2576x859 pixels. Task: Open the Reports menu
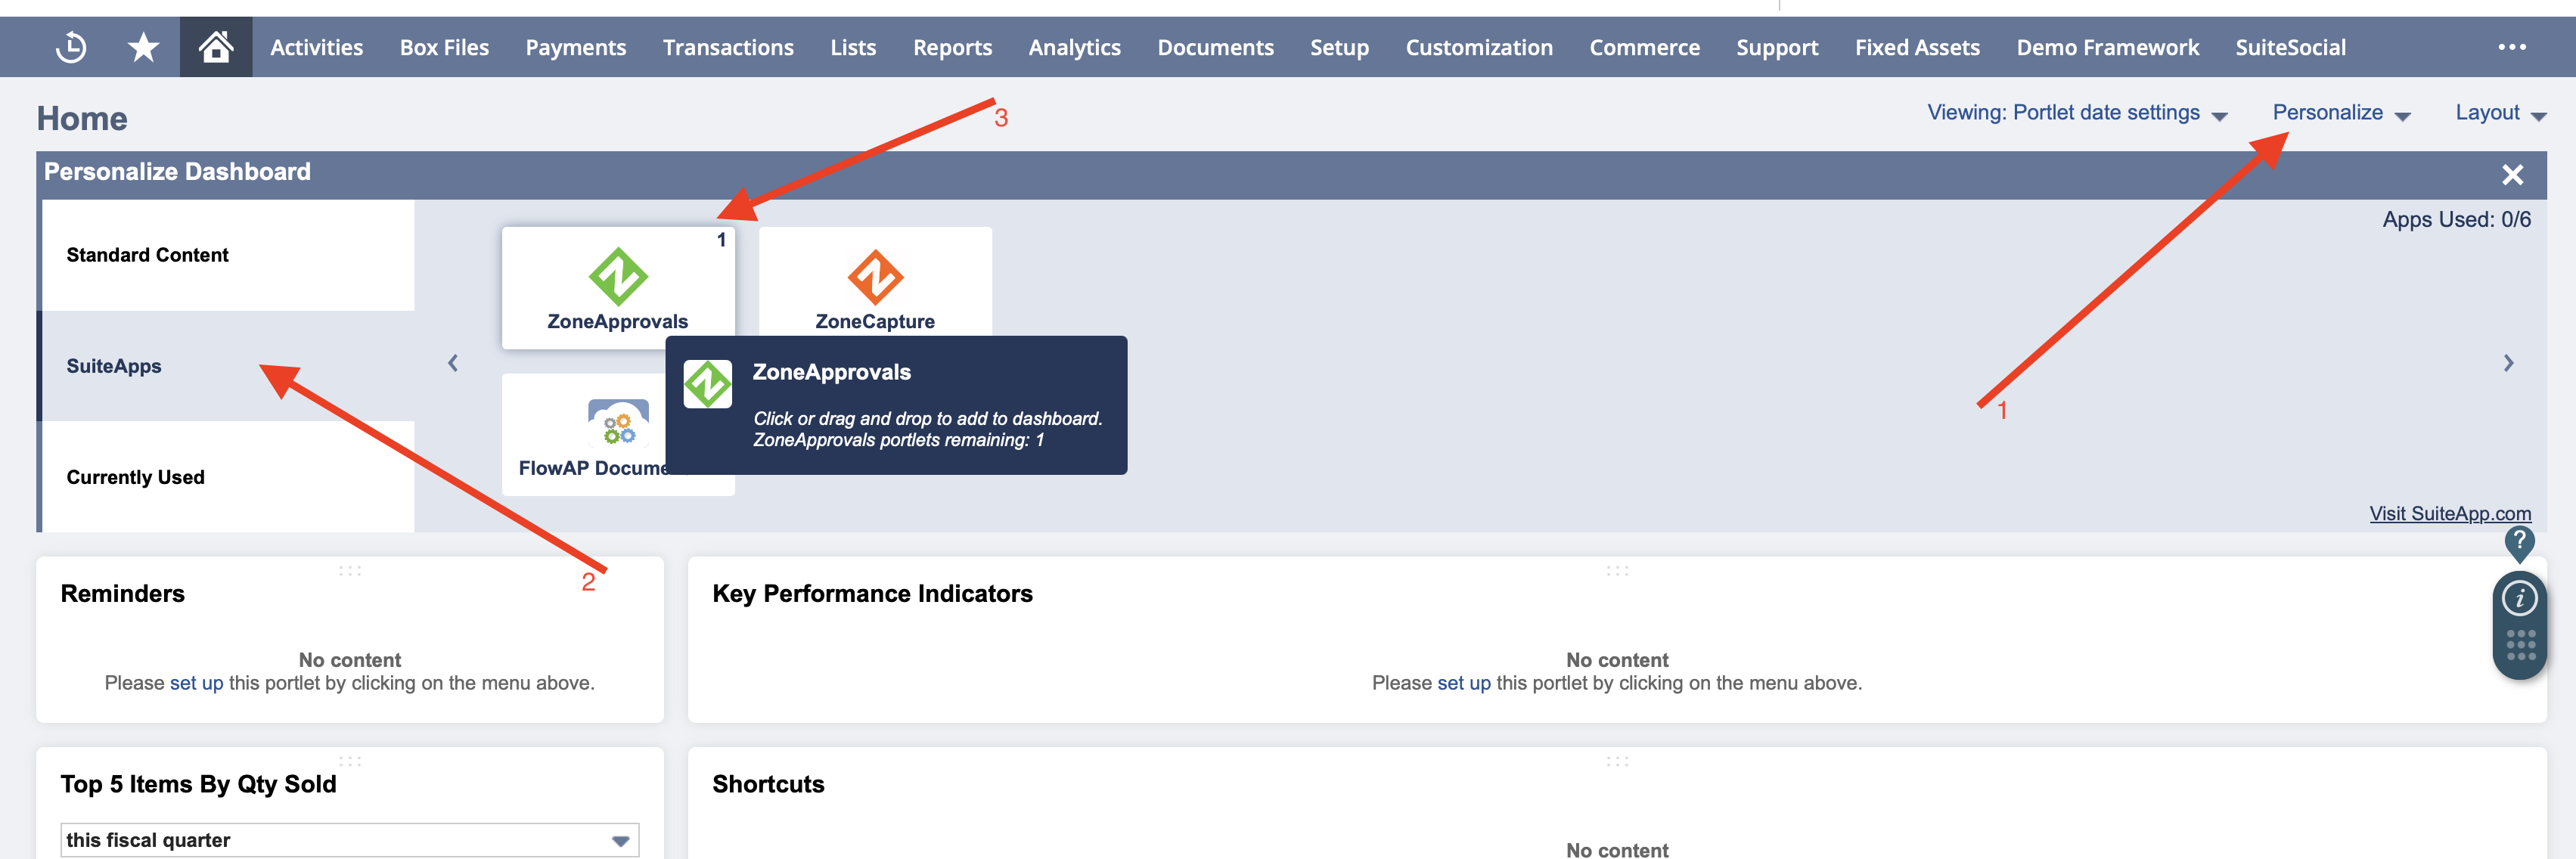pos(952,47)
